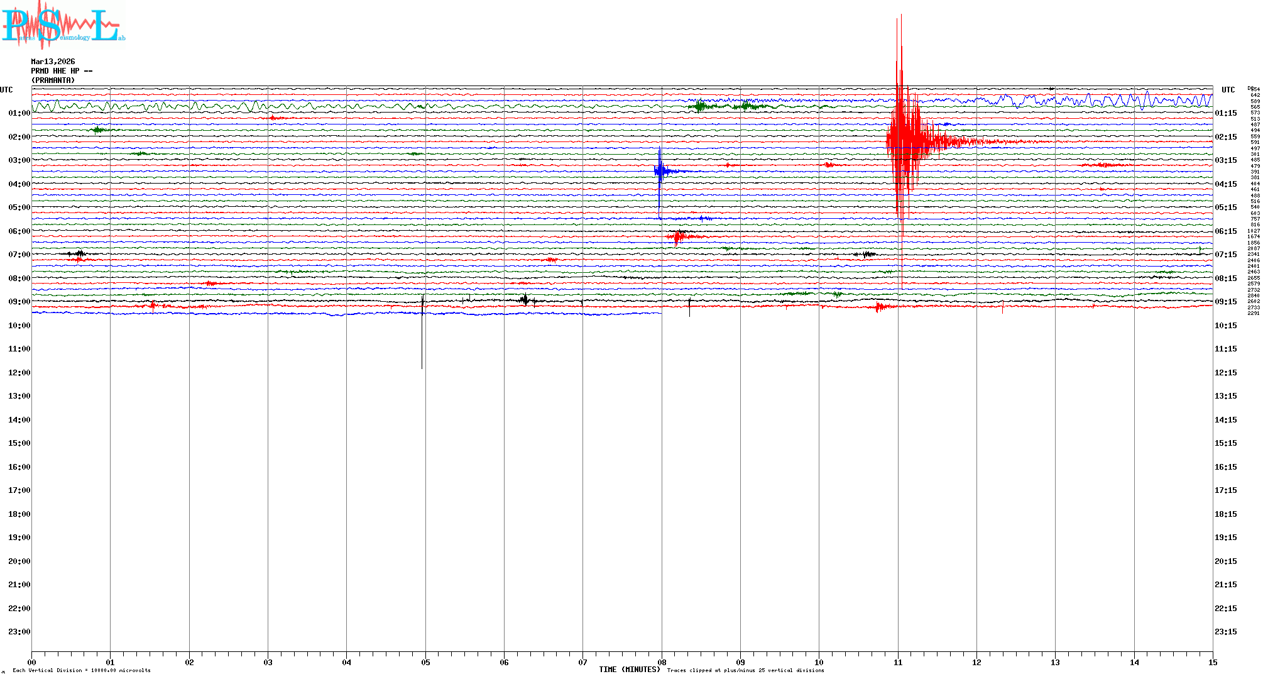Click the UTC label at top right
Image resolution: width=1263 pixels, height=679 pixels.
click(1228, 90)
